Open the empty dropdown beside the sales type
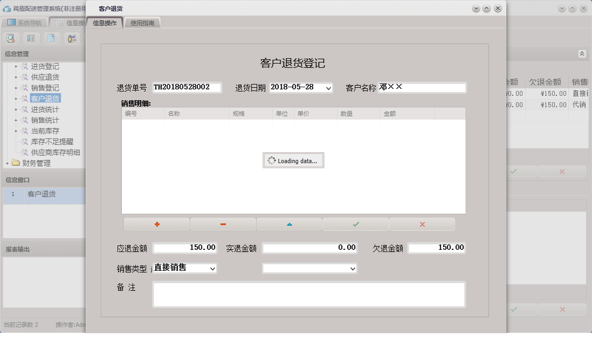 point(353,268)
